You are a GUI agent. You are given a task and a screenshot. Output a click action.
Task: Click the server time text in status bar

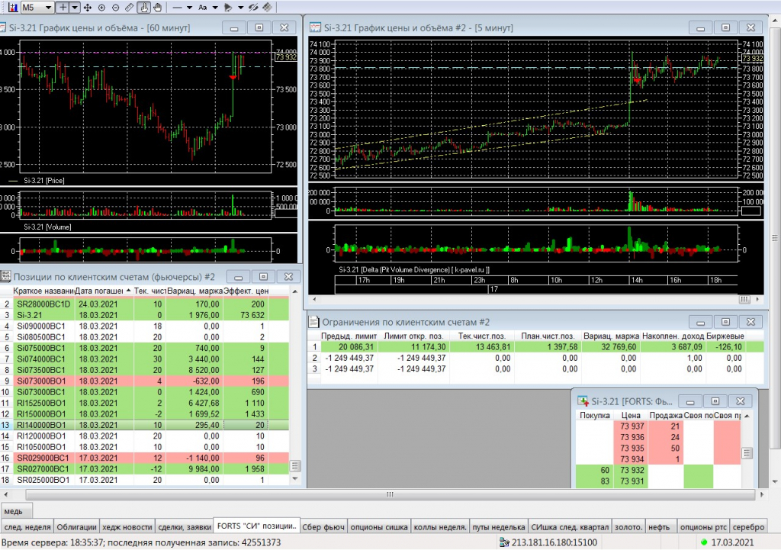tap(52, 542)
